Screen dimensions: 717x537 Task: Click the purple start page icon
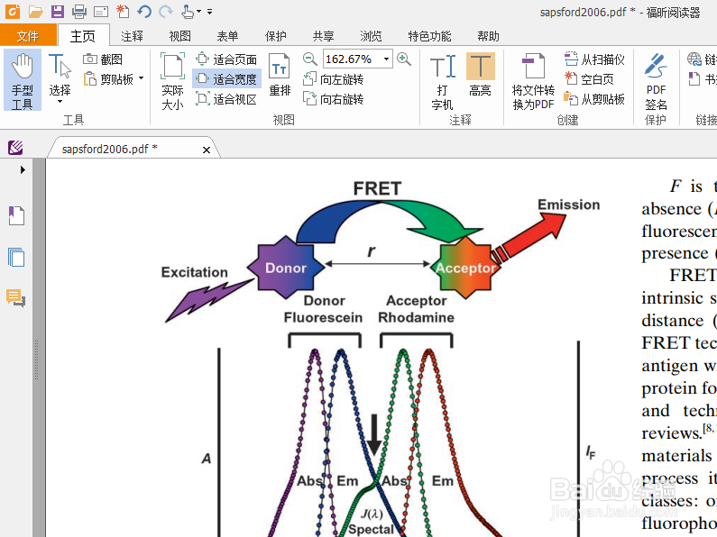15,148
